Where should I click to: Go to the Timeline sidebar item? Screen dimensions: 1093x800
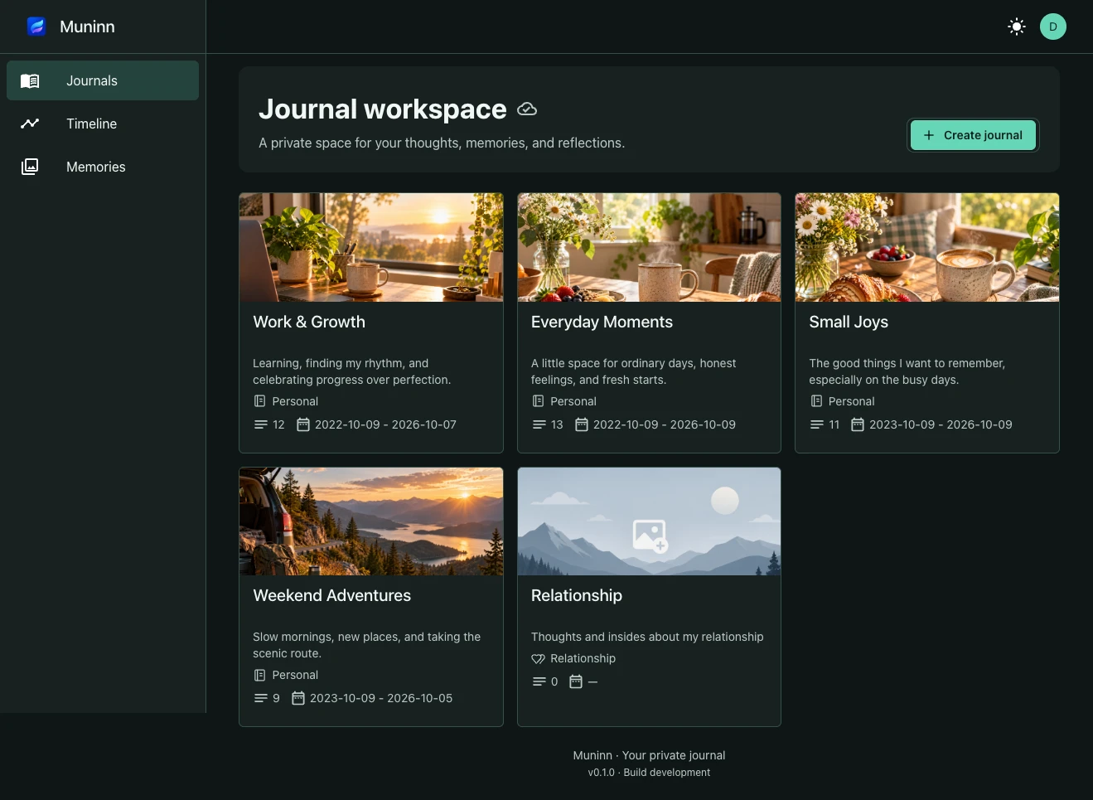tap(103, 124)
